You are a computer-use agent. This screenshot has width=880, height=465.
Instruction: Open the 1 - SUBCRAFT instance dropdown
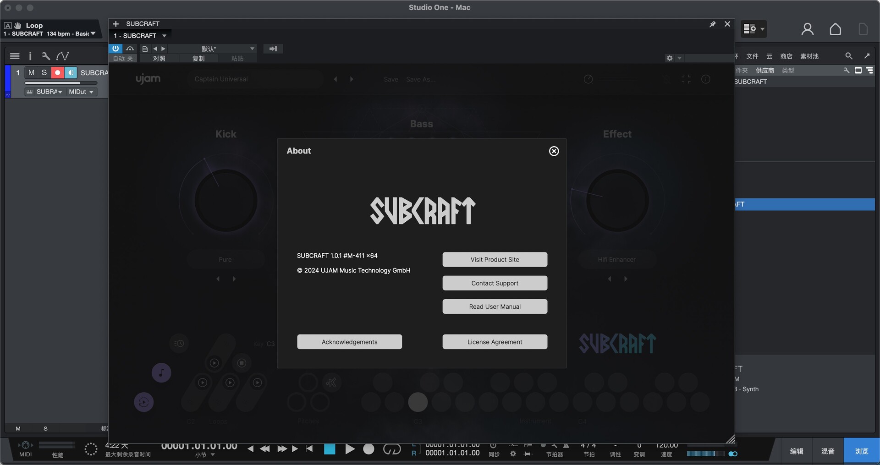[140, 36]
